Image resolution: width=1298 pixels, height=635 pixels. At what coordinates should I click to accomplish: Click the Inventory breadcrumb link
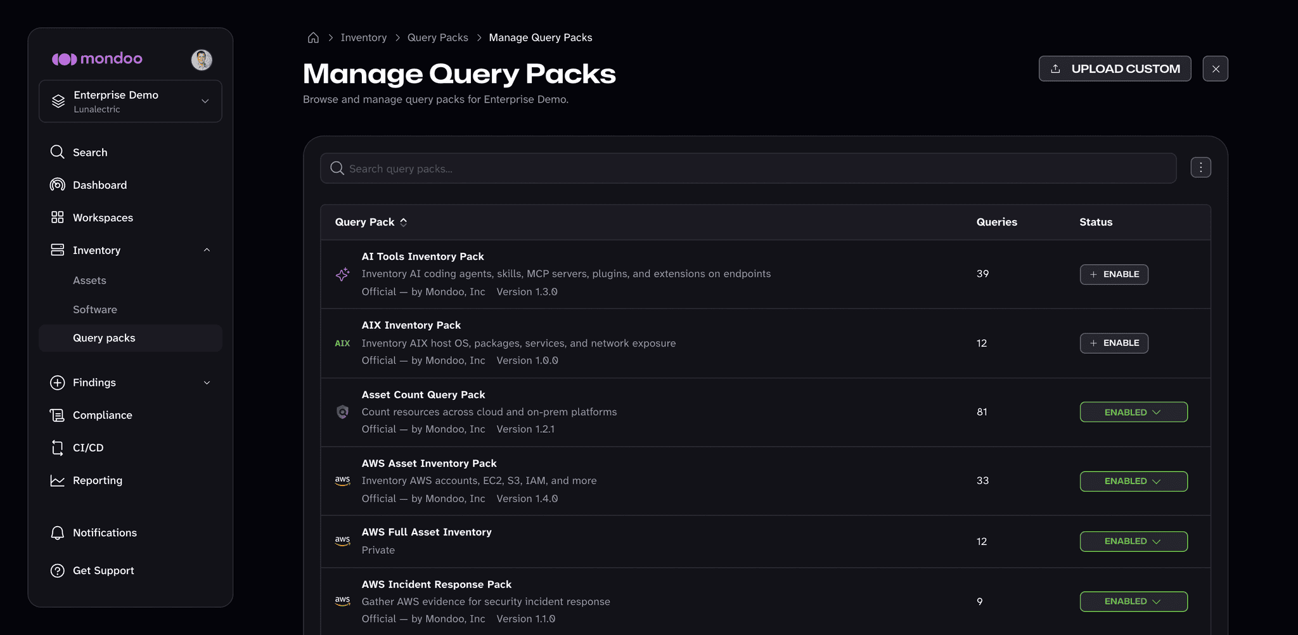(363, 37)
